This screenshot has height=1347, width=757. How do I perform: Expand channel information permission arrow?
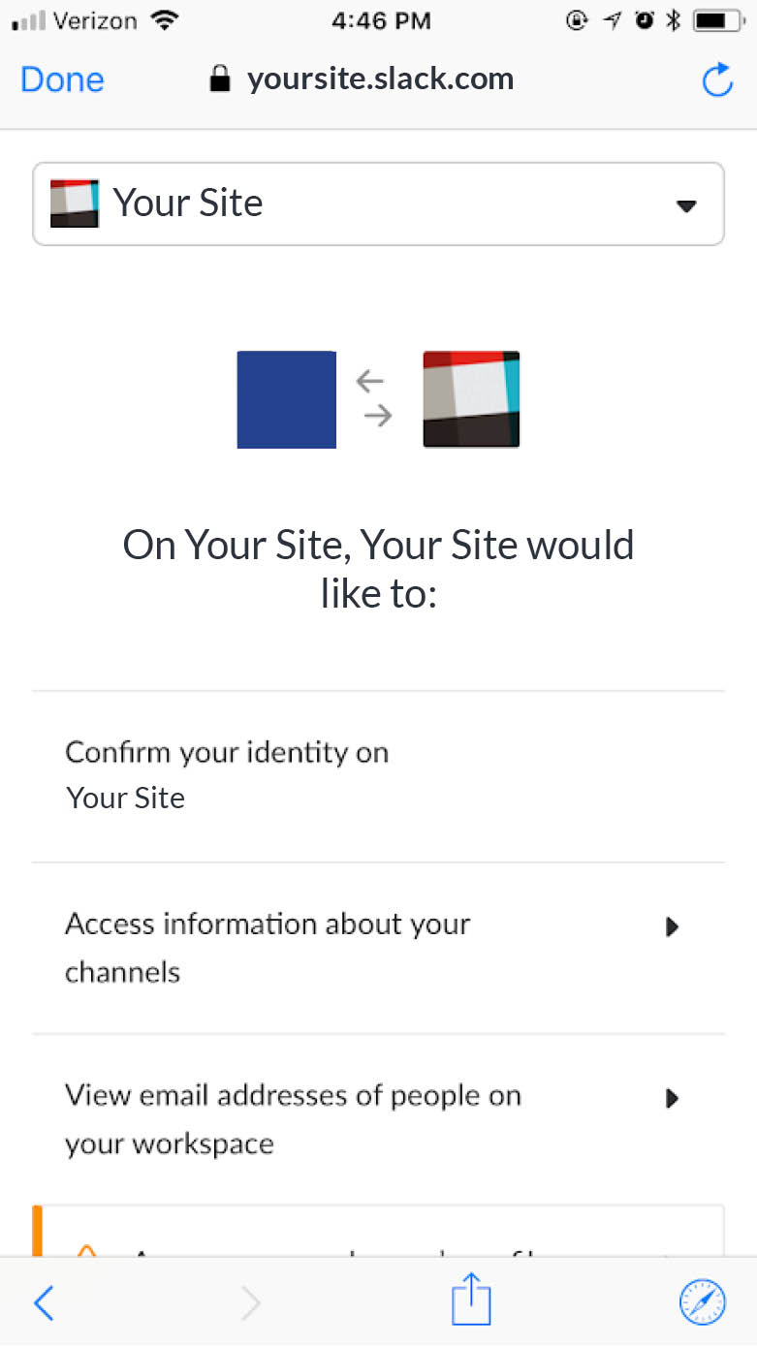(x=672, y=927)
